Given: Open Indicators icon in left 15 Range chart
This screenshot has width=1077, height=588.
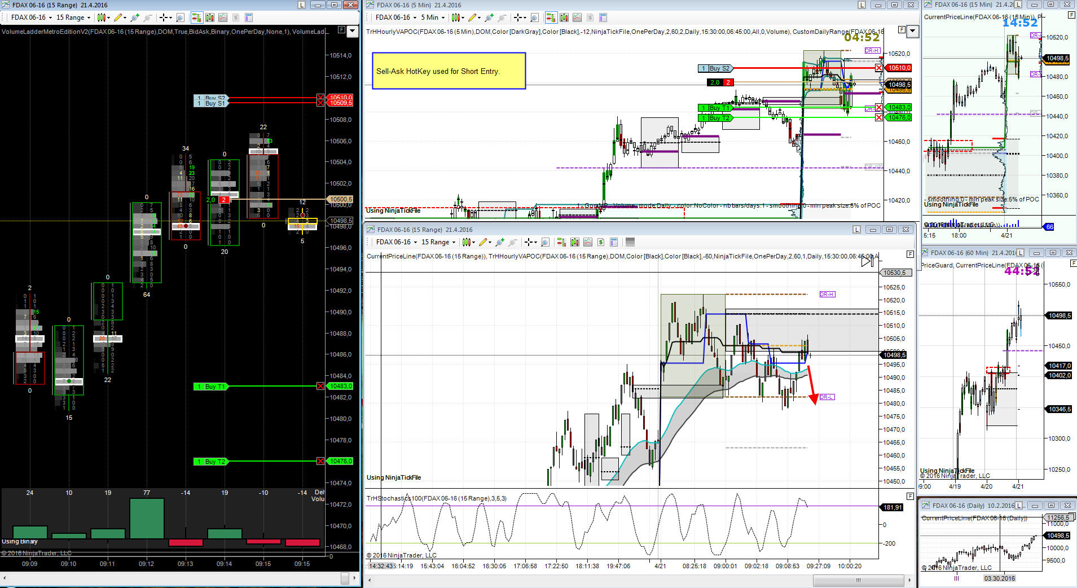Looking at the screenshot, I should coord(223,17).
